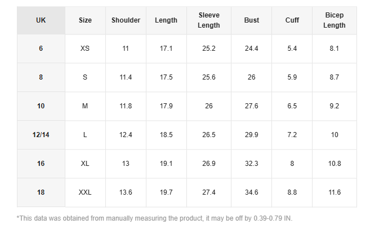The height and width of the screenshot is (237, 370).
Task: Click bust measurement 32.3 for XL
Action: click(252, 164)
